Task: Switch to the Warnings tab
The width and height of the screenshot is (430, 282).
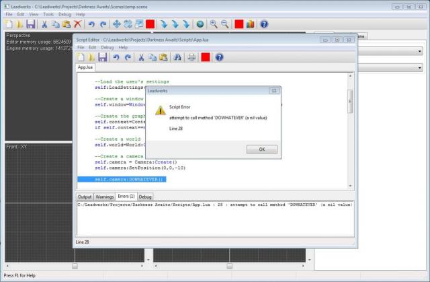Action: click(106, 196)
